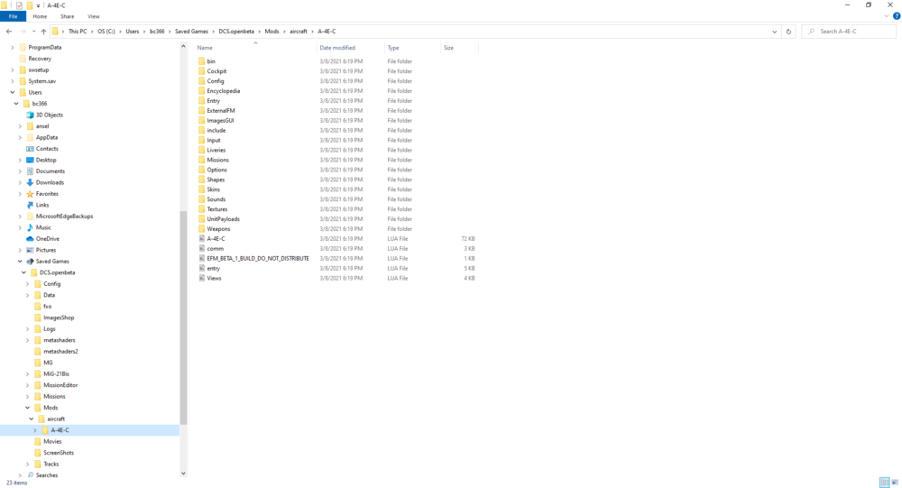Select the Encyclopedia folder
The height and width of the screenshot is (488, 902).
tap(223, 91)
